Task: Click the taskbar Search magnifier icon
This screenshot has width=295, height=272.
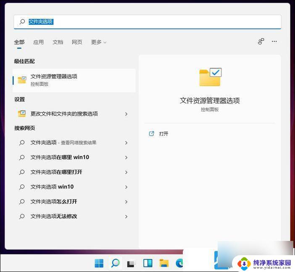Action: pyautogui.click(x=115, y=263)
